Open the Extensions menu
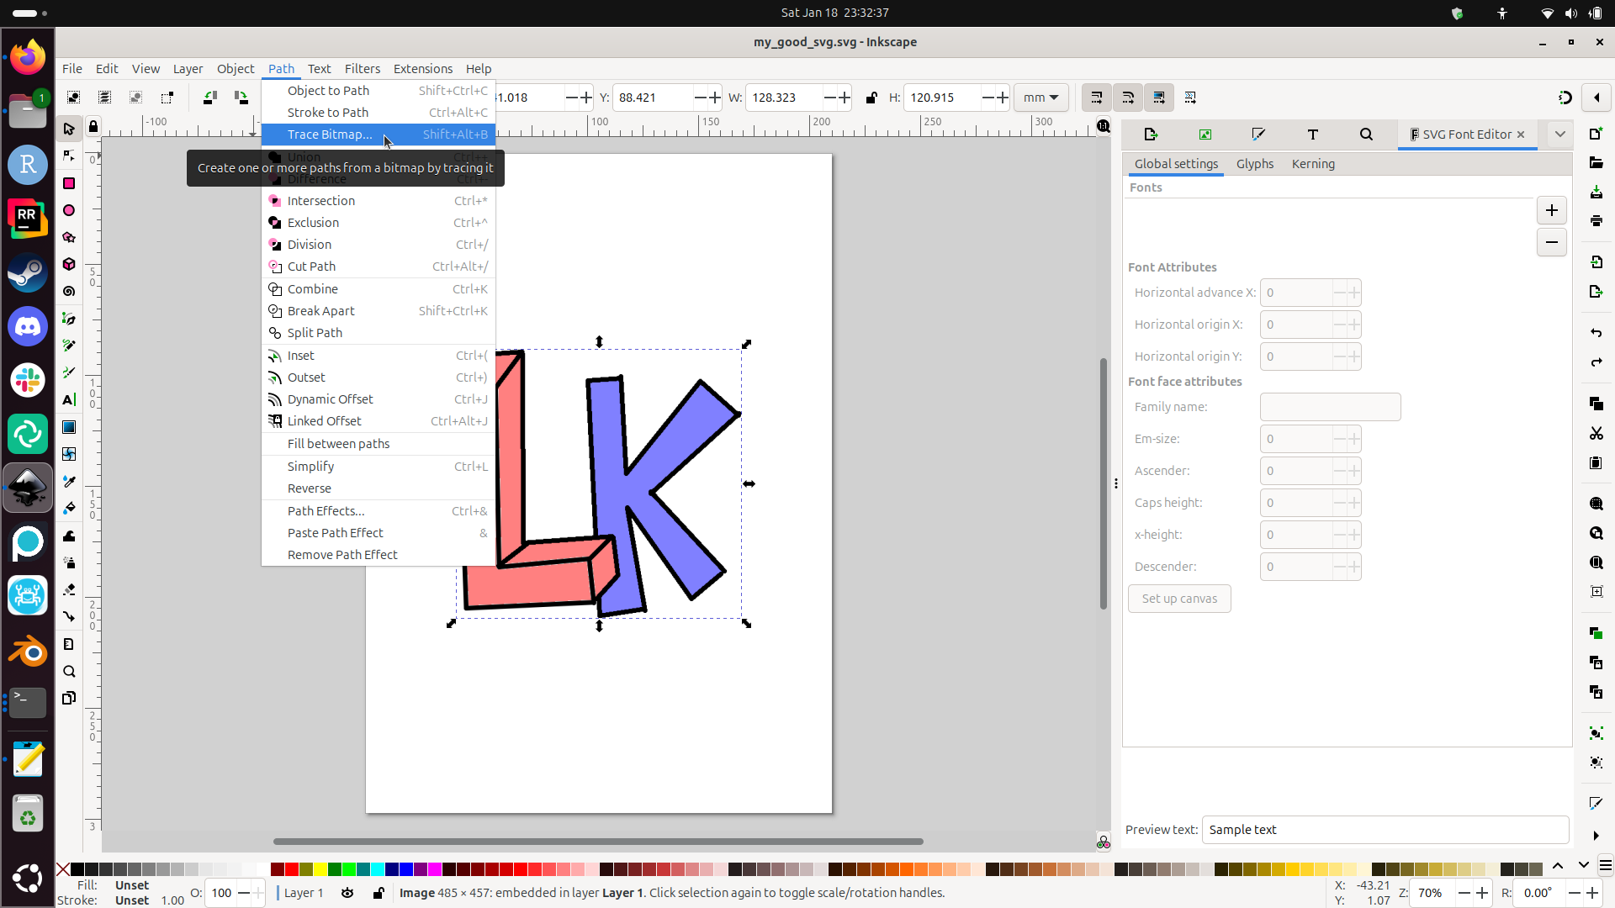Image resolution: width=1615 pixels, height=908 pixels. tap(422, 69)
